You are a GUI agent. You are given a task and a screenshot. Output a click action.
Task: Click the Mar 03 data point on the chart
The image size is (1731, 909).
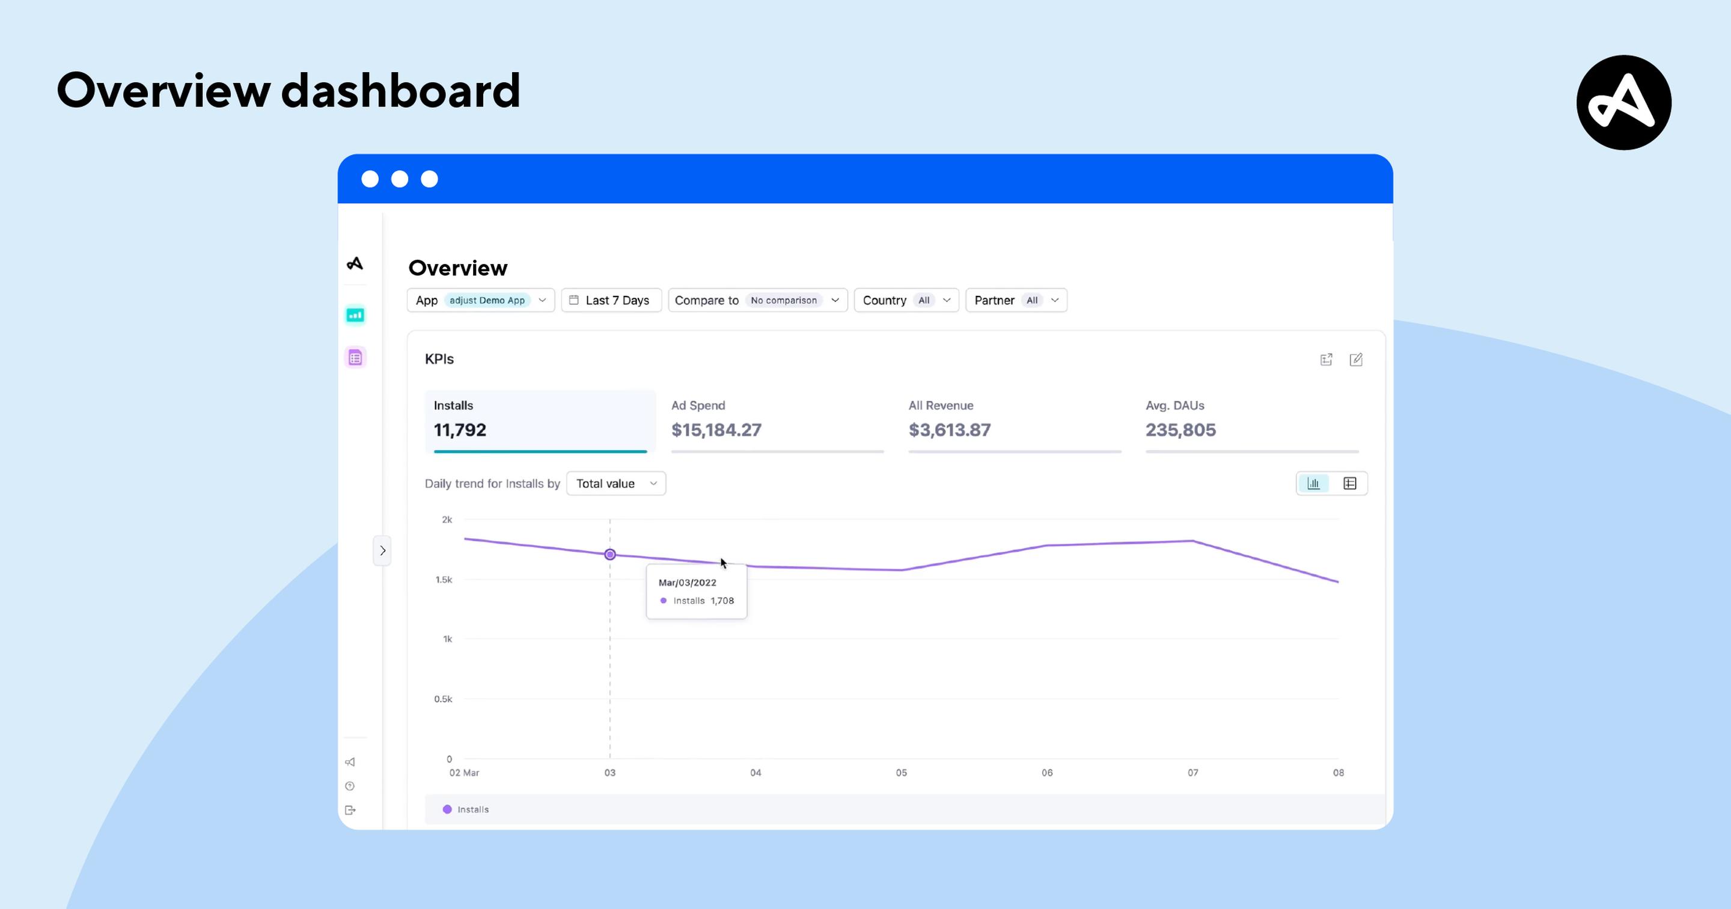click(610, 555)
